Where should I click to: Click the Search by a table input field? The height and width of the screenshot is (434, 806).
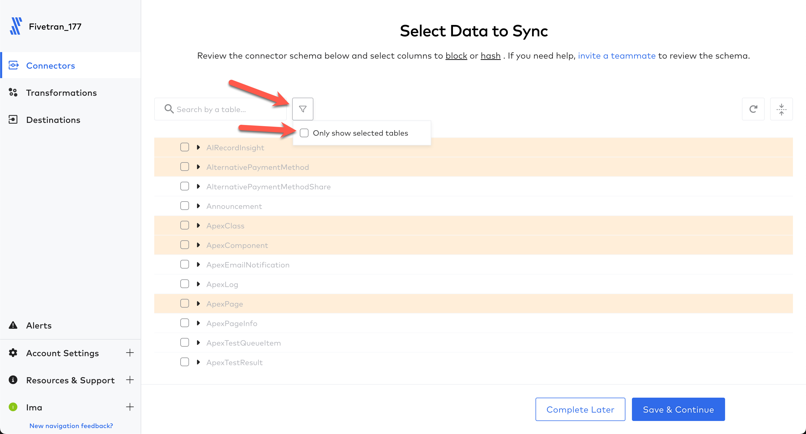coord(222,108)
